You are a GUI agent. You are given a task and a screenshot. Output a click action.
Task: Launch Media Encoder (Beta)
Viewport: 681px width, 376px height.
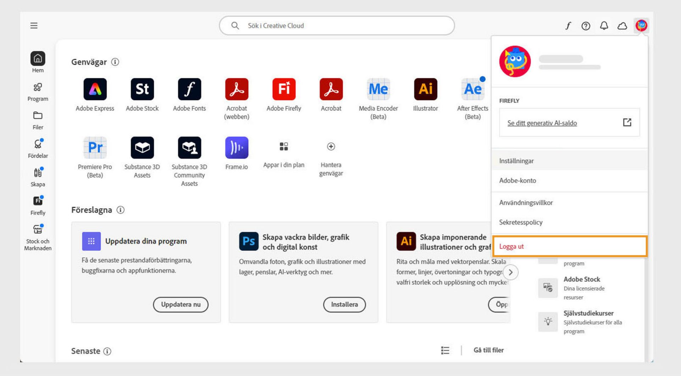[378, 89]
